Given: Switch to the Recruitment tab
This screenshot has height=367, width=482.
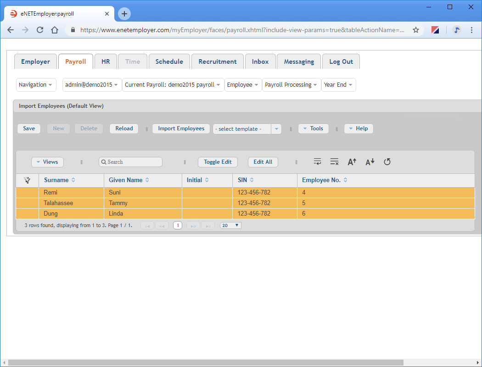Looking at the screenshot, I should (218, 61).
